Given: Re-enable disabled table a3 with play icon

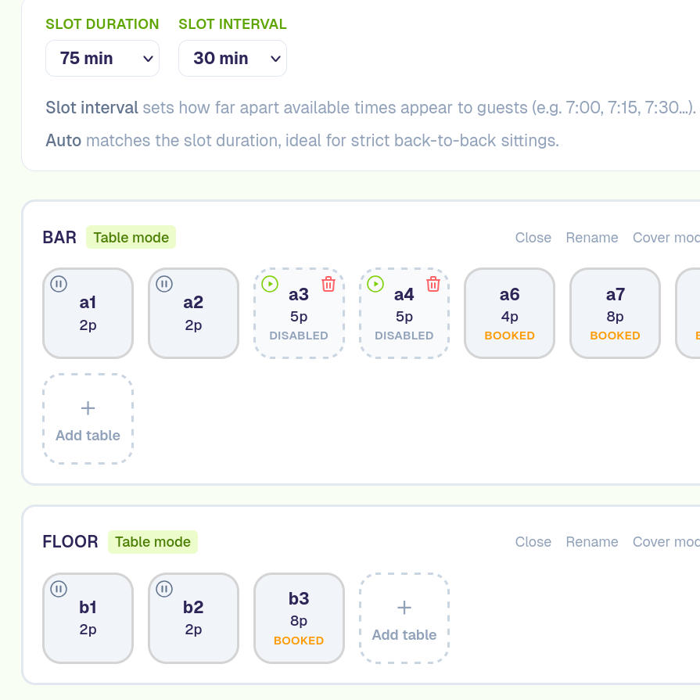Looking at the screenshot, I should click(270, 284).
